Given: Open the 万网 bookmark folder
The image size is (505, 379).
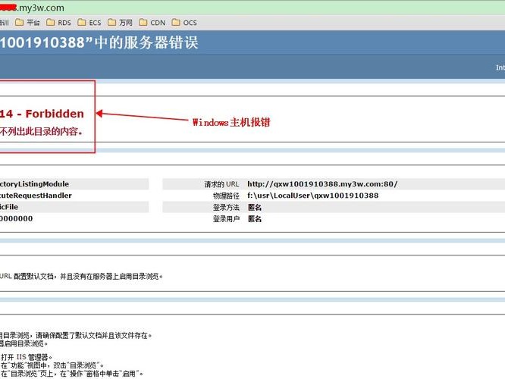Looking at the screenshot, I should pyautogui.click(x=120, y=23).
